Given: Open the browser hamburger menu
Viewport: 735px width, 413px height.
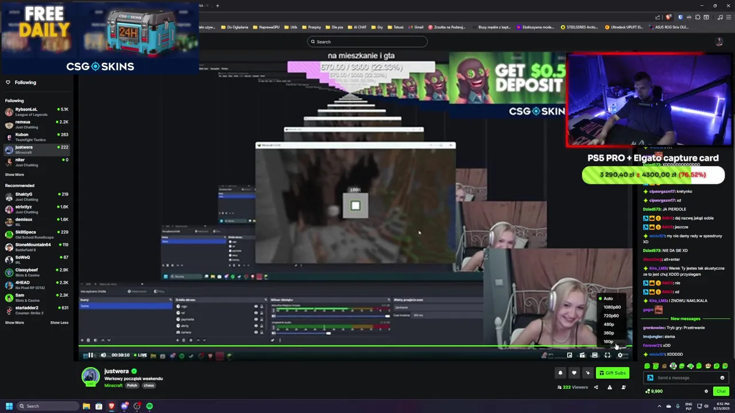Looking at the screenshot, I should pos(728,17).
